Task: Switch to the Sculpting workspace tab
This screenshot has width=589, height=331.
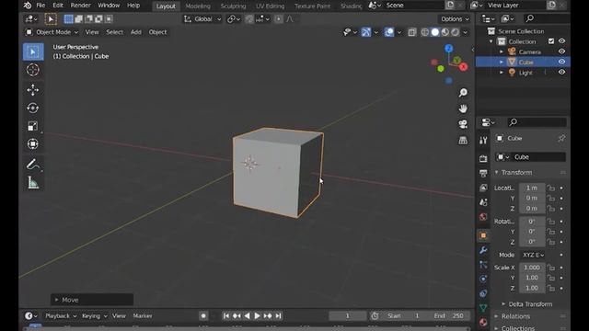Action: point(233,6)
